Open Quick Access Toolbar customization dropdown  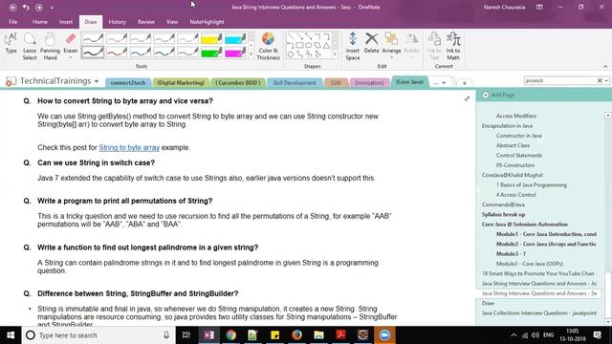click(x=52, y=8)
